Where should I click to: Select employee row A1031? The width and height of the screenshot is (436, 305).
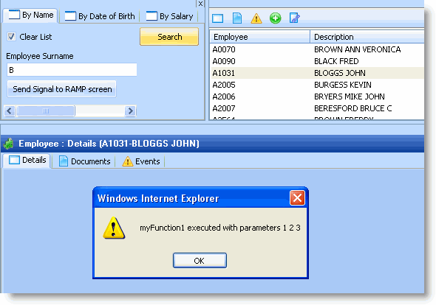click(317, 73)
